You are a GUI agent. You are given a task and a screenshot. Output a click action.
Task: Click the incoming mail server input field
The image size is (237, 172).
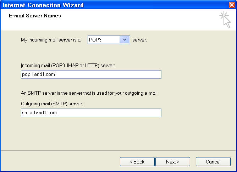pos(91,74)
